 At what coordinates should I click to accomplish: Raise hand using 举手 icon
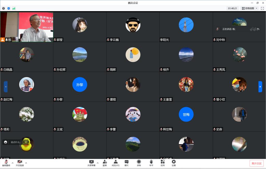(x=151, y=163)
